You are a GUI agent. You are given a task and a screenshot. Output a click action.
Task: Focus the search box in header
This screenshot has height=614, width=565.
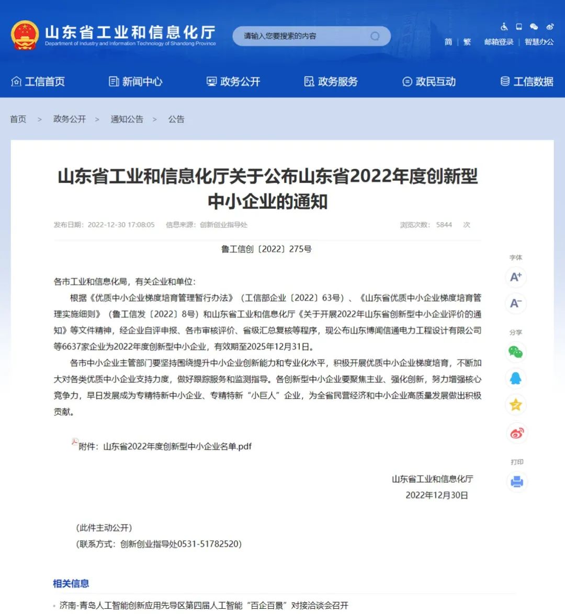coord(303,36)
